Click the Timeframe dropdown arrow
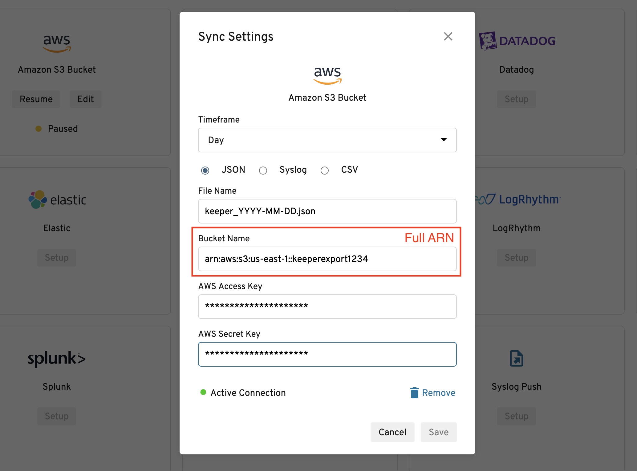Image resolution: width=637 pixels, height=471 pixels. 444,140
